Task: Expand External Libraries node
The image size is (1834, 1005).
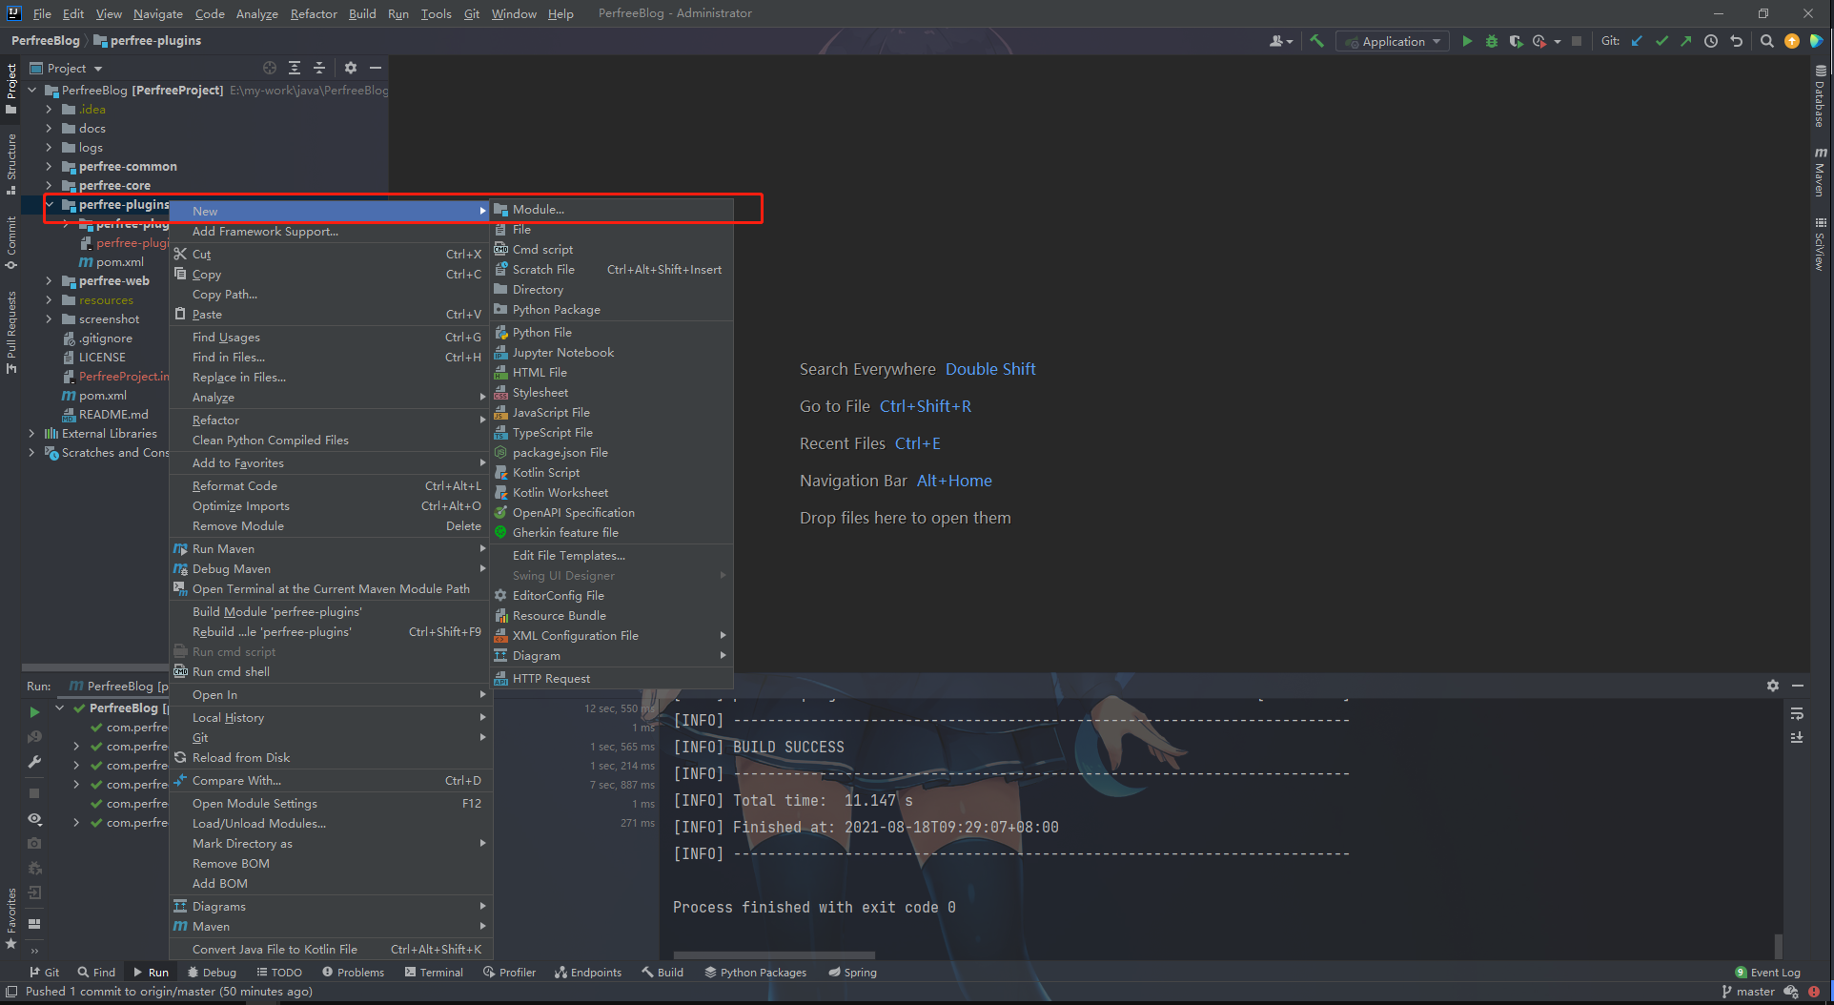Action: tap(31, 433)
